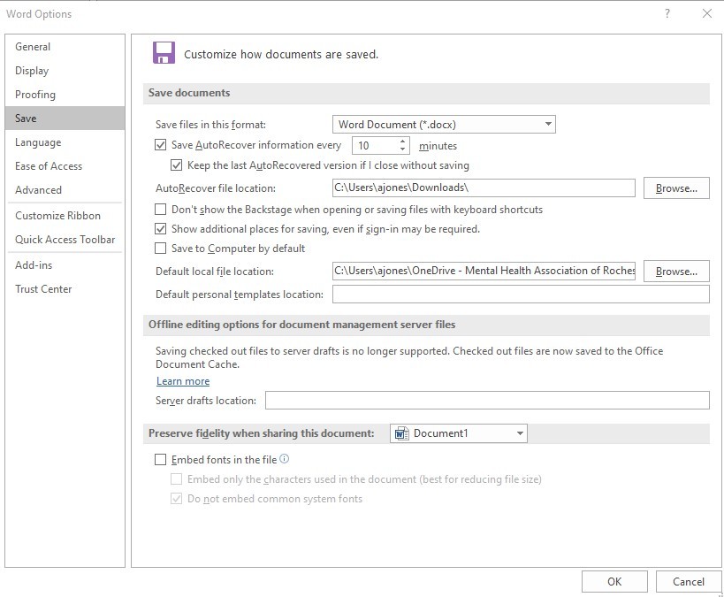Click the "Learn more" link
724x597 pixels.
[x=183, y=380]
